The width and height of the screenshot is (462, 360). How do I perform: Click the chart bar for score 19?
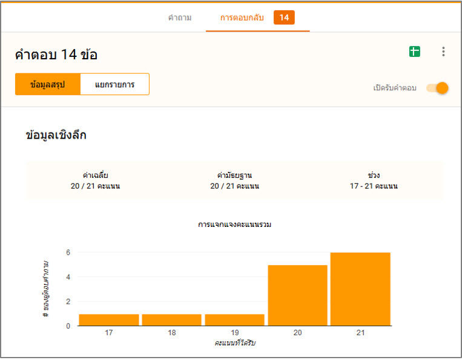pyautogui.click(x=234, y=319)
